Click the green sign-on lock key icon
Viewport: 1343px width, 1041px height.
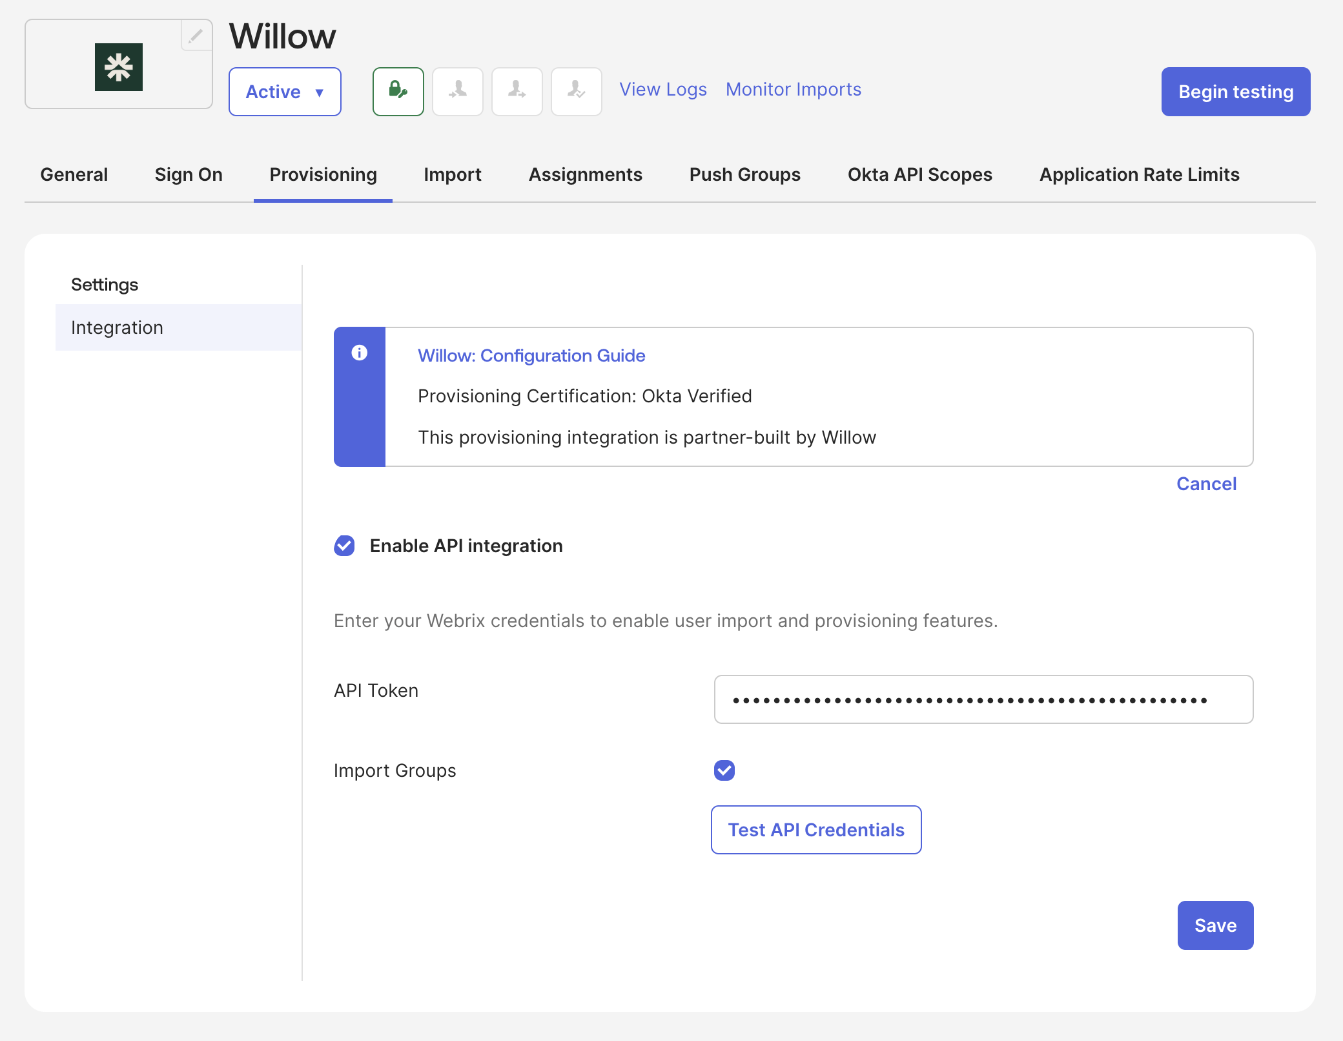[398, 92]
